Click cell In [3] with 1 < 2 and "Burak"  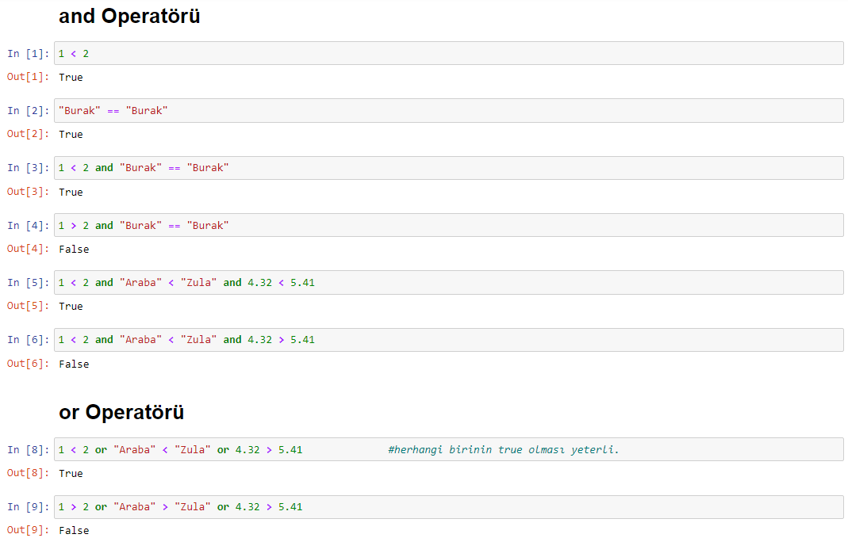[449, 168]
